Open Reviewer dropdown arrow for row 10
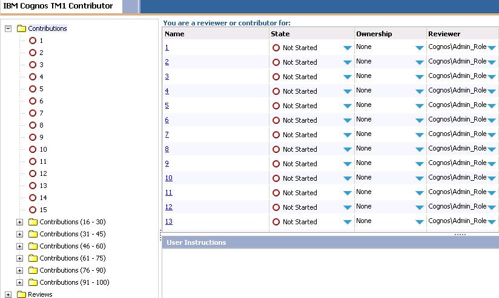The image size is (499, 298). point(492,178)
